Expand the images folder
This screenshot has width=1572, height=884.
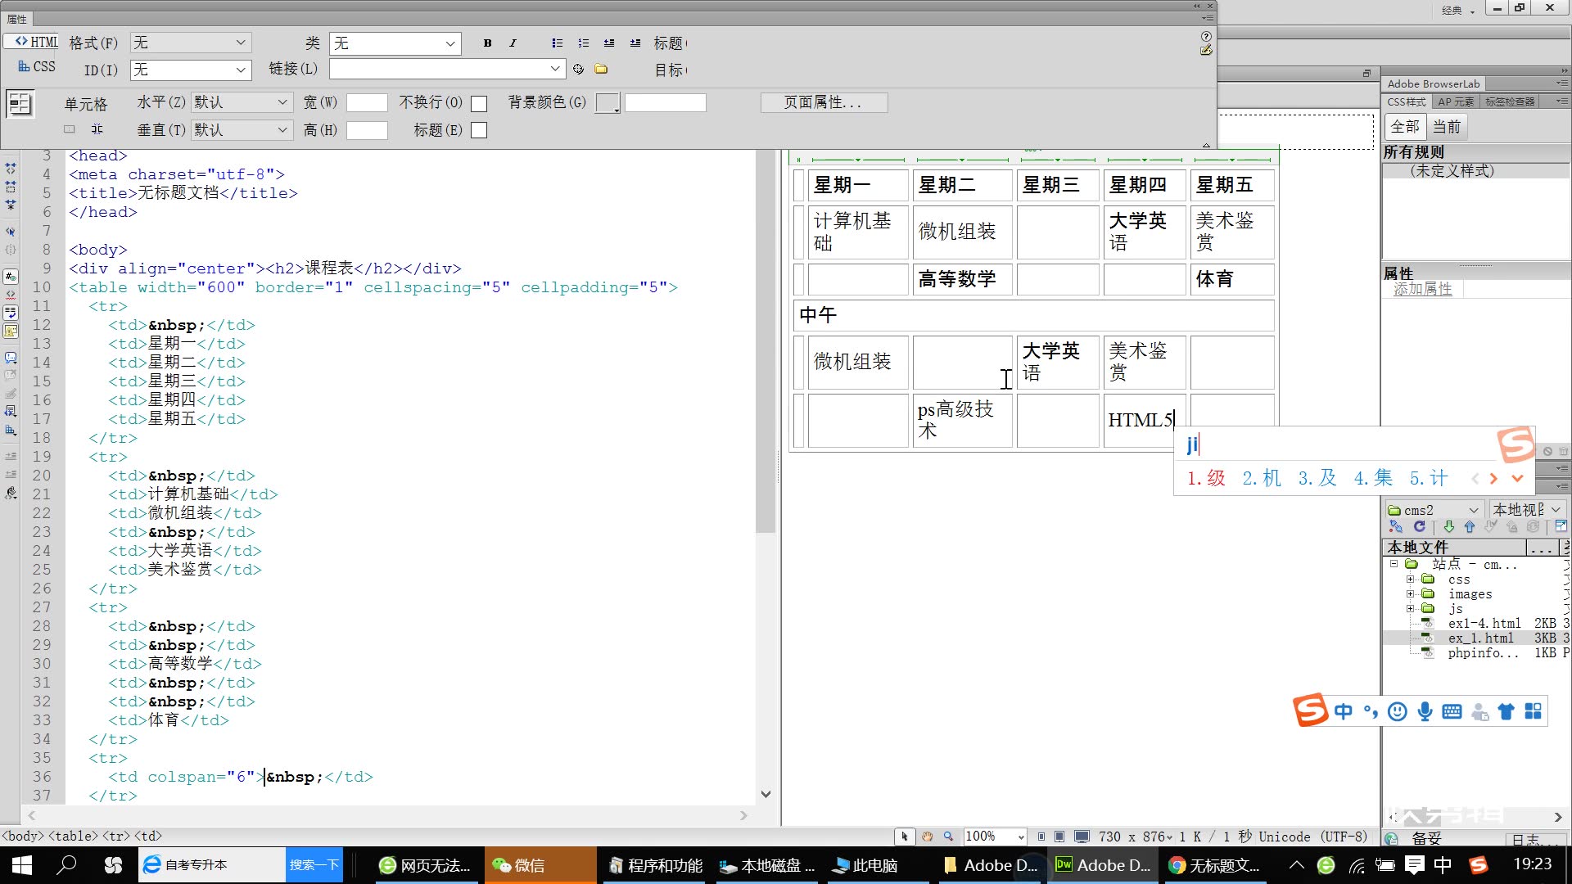tap(1410, 594)
